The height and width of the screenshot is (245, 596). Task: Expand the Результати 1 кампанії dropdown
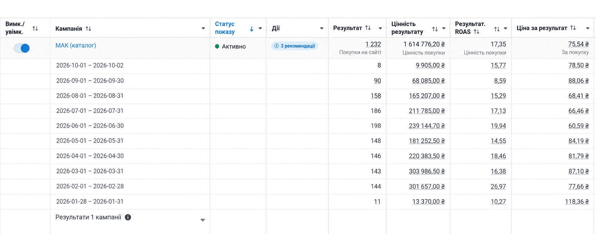point(203,220)
